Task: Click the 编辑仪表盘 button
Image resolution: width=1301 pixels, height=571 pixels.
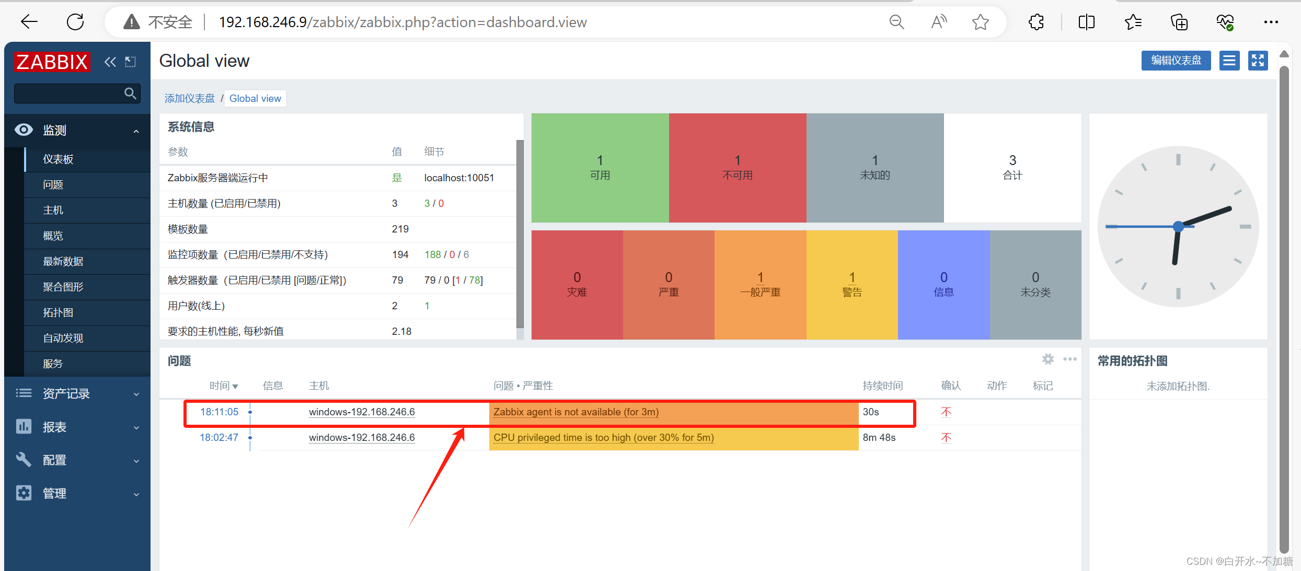Action: click(x=1176, y=61)
